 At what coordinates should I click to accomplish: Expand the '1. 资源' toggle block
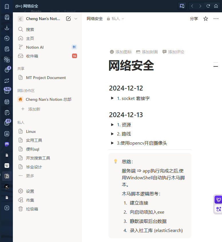(x=112, y=125)
